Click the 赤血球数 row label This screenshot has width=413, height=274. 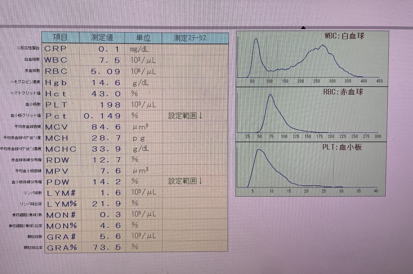point(33,71)
